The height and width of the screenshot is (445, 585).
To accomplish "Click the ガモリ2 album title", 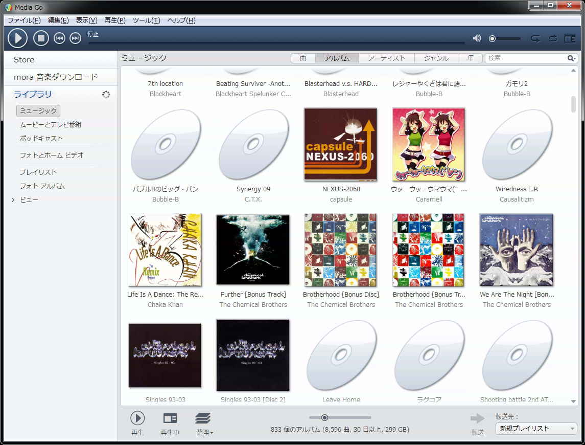I will 517,84.
